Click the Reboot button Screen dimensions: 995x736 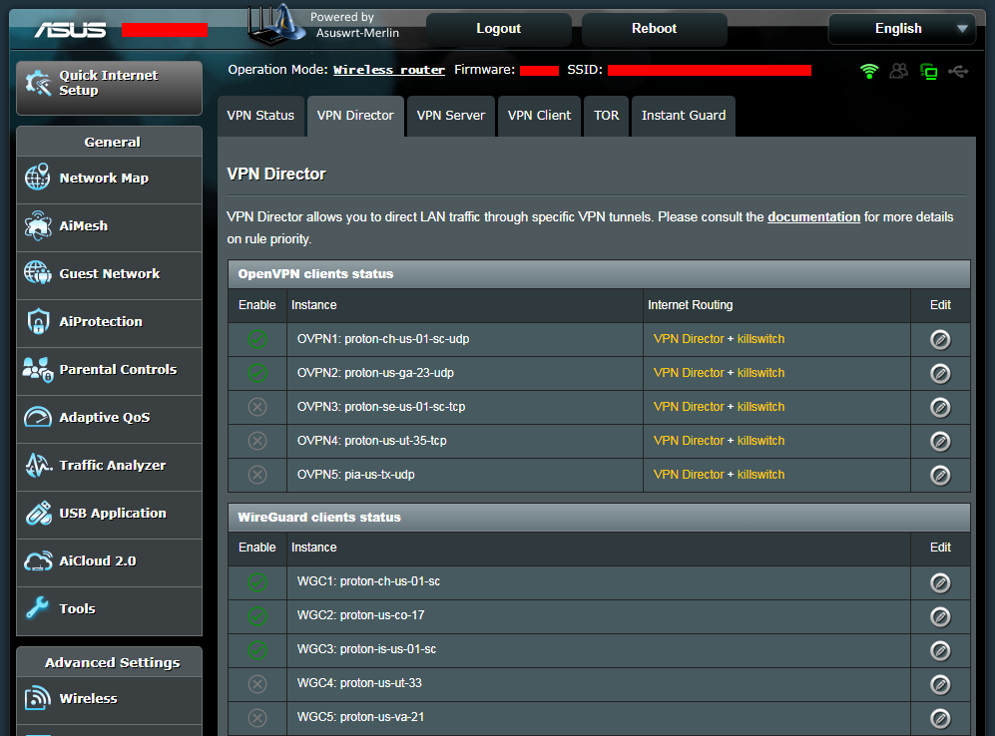click(x=655, y=29)
